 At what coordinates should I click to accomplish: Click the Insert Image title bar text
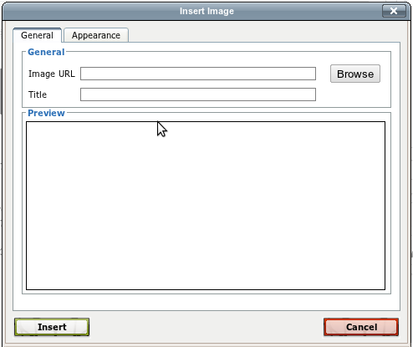pyautogui.click(x=206, y=11)
